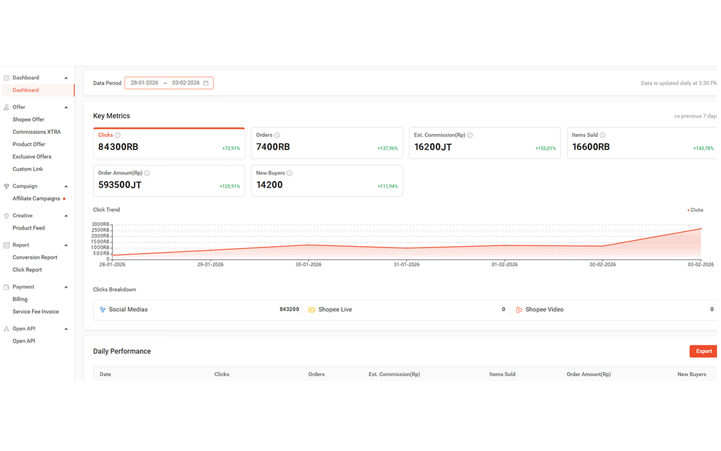721x451 pixels.
Task: Toggle the Clicks legend in chart
Action: [695, 210]
